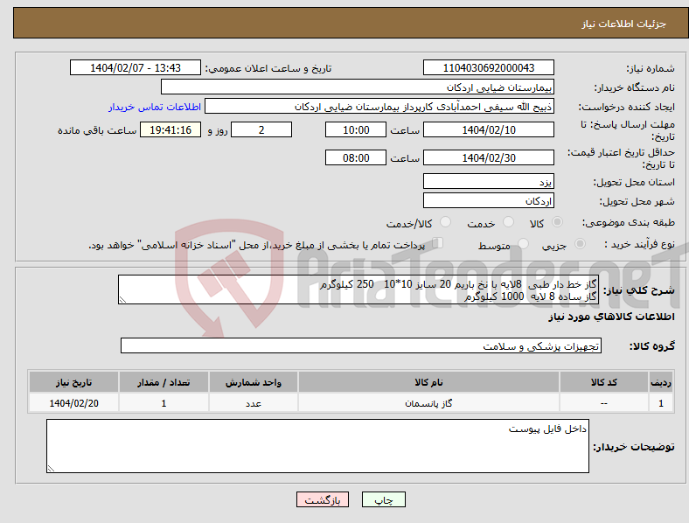Image resolution: width=689 pixels, height=523 pixels.
Task: Click the اطلاعات کالاهای مورد نیاز heading
Action: (x=611, y=317)
